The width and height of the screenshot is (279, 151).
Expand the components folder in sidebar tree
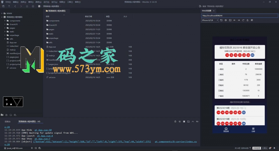[5, 21]
